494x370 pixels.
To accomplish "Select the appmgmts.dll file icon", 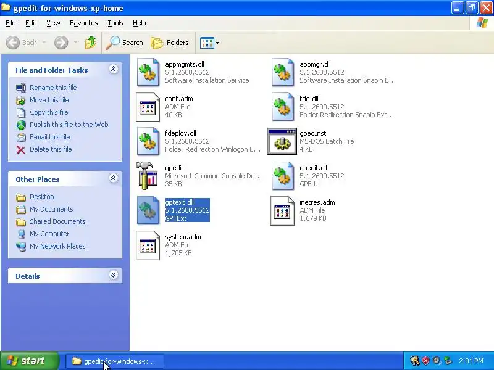I will point(148,72).
